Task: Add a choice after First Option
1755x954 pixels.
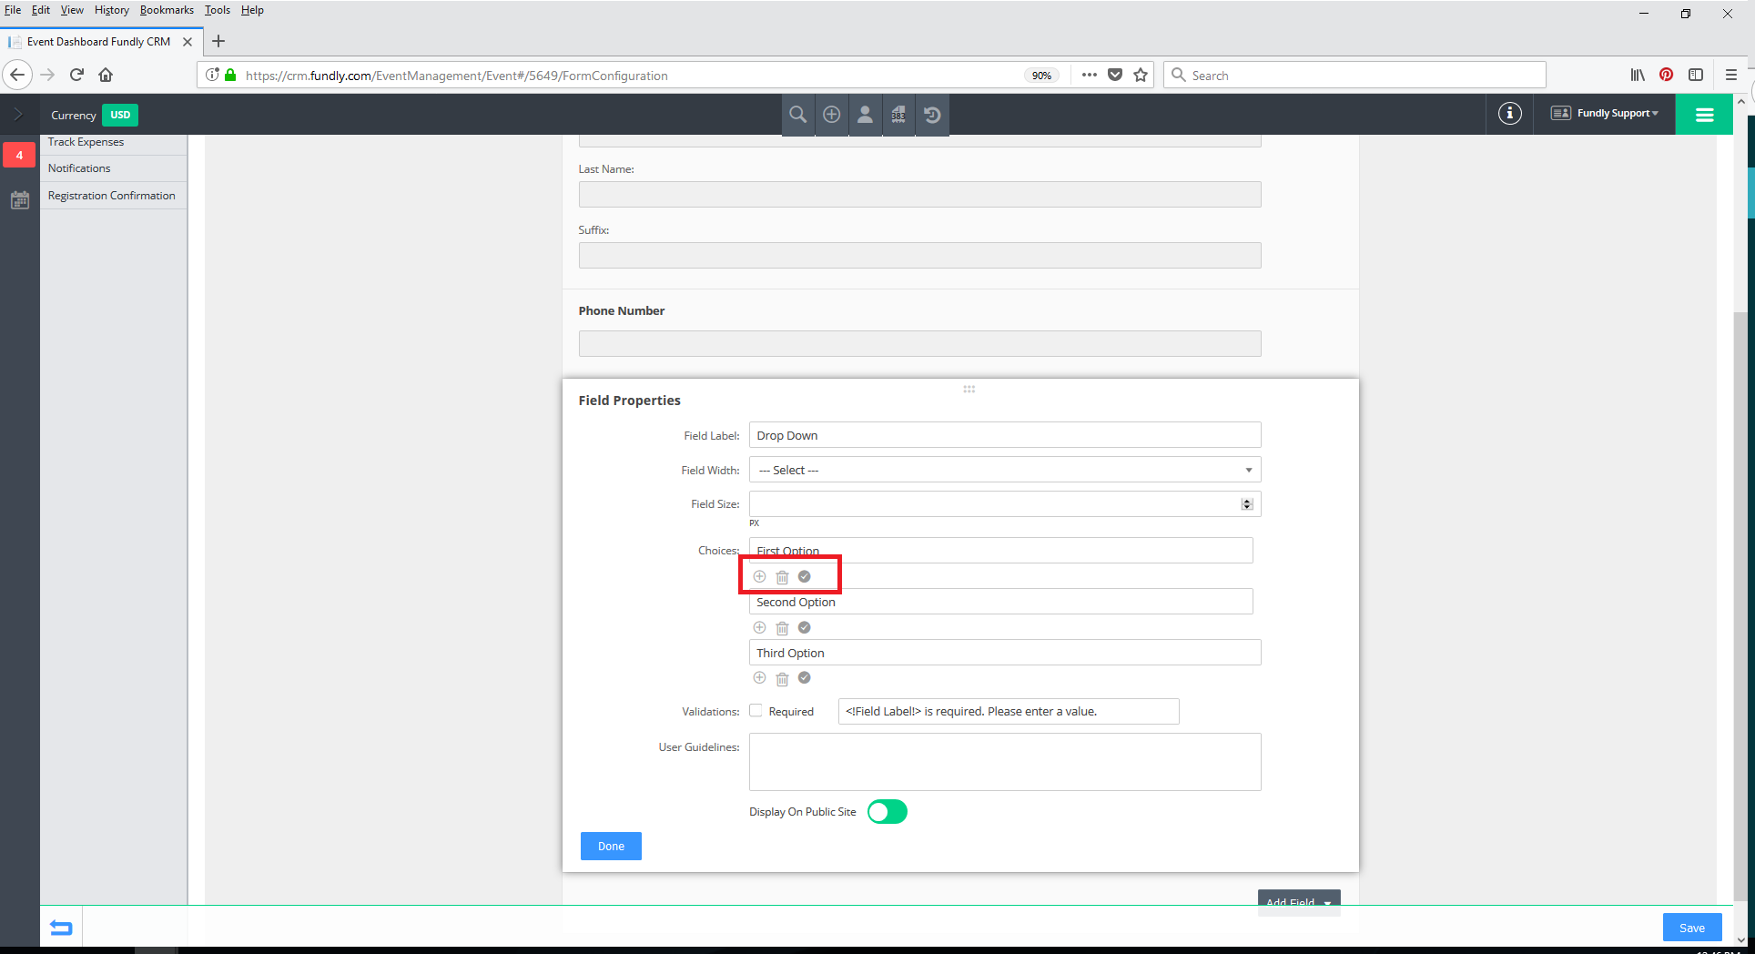Action: tap(759, 576)
